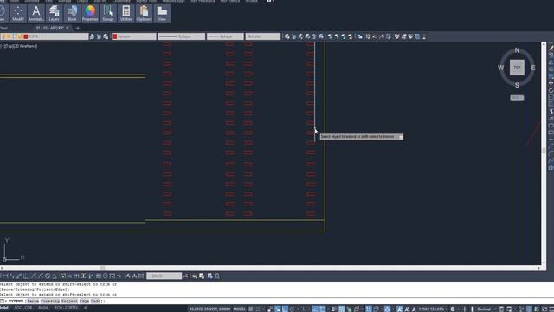Open the Clipboard ribbon panel
This screenshot has height=312, width=554.
click(145, 14)
